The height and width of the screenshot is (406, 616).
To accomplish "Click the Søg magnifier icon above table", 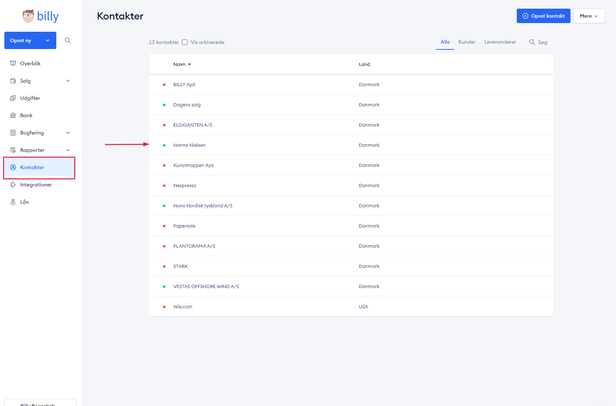I will coord(532,42).
